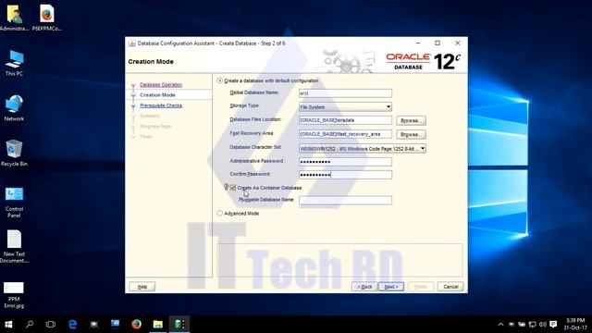Open the PPM Error.jpg image file

[x=15, y=295]
